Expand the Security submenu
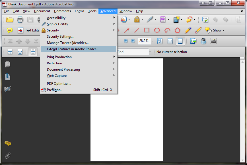The image size is (247, 165). pyautogui.click(x=79, y=30)
